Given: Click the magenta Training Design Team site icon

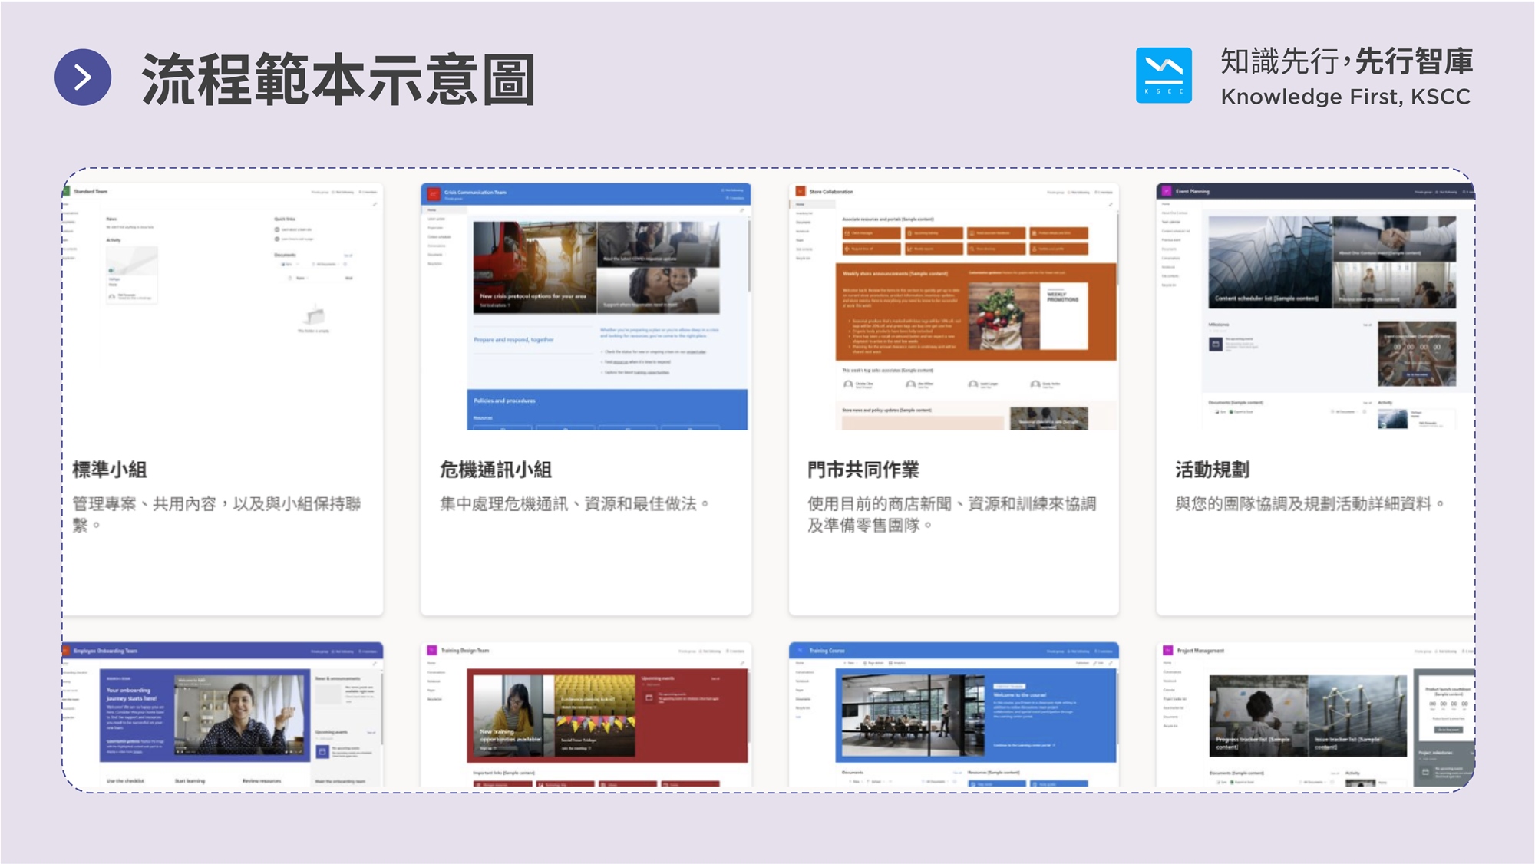Looking at the screenshot, I should tap(432, 650).
